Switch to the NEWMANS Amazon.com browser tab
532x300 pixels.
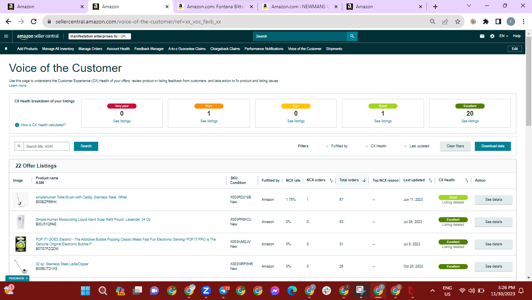click(x=300, y=7)
